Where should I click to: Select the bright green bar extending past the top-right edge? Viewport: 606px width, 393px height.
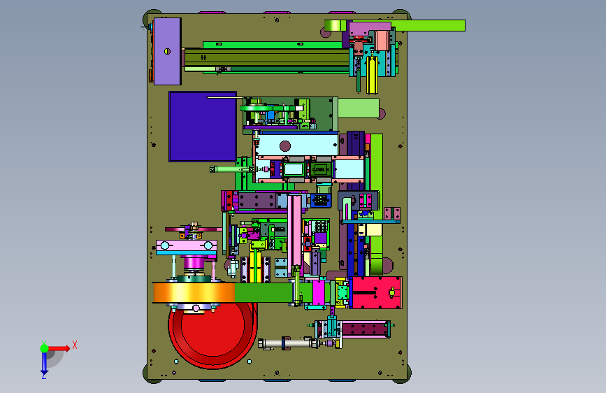click(428, 26)
